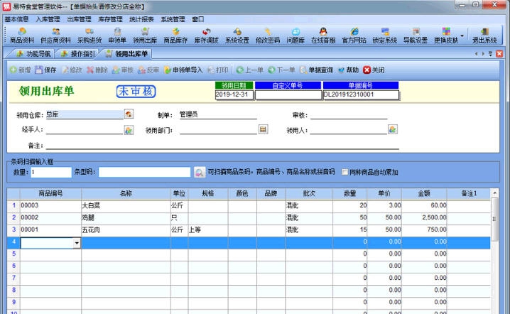Expand the 商品编号 dropdown in row 4
Viewport: 510px width, 314px height.
tap(77, 243)
